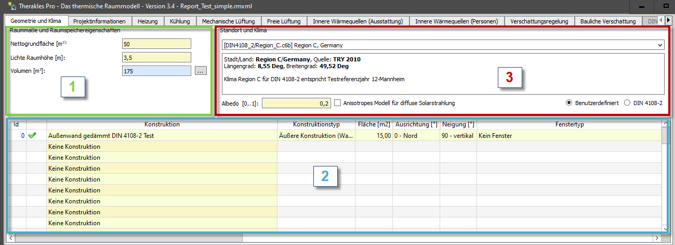
Task: Click the Kein Fenster cell
Action: 569,135
